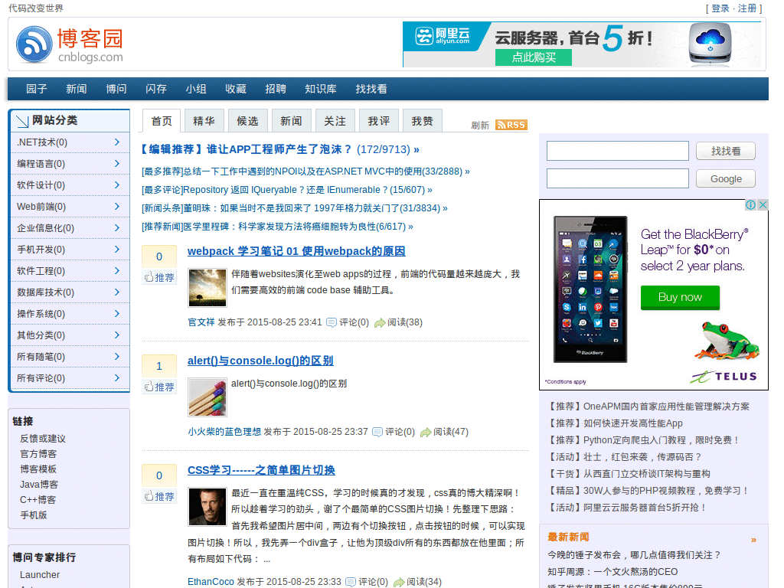The height and width of the screenshot is (588, 784).
Task: Click the Google search button
Action: (x=726, y=178)
